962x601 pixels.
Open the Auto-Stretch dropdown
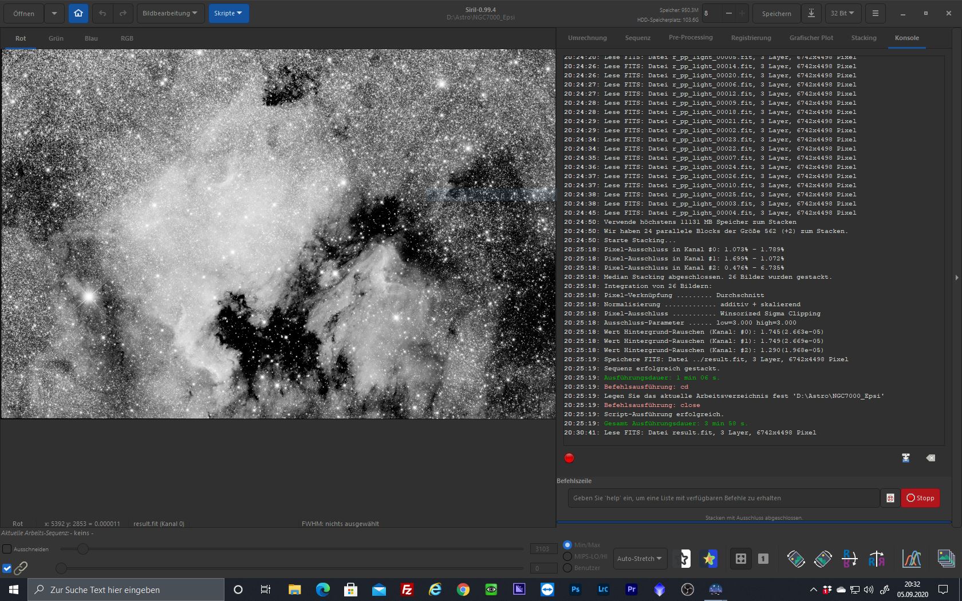click(x=640, y=559)
